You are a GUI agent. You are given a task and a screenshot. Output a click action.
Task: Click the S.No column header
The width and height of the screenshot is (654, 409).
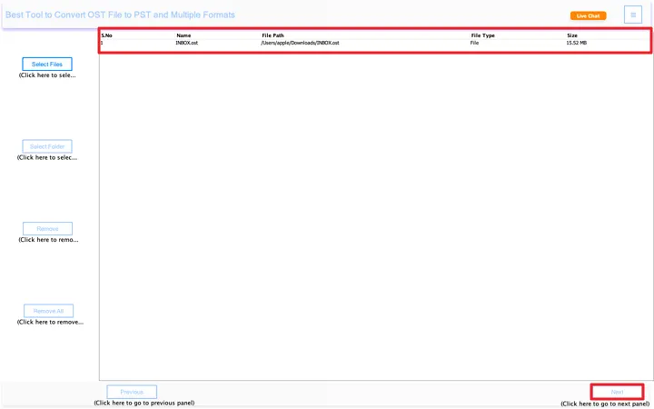click(106, 35)
